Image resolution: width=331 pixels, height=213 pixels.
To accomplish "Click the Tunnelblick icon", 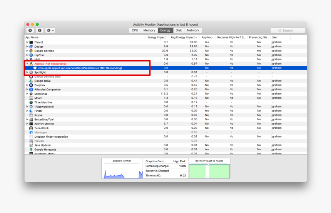I will point(31,128).
